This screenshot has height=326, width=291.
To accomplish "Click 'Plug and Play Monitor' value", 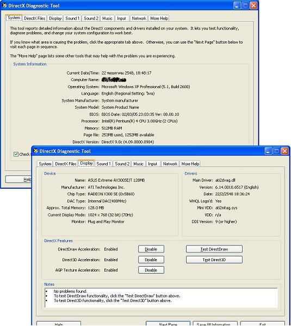I will pos(106,222).
